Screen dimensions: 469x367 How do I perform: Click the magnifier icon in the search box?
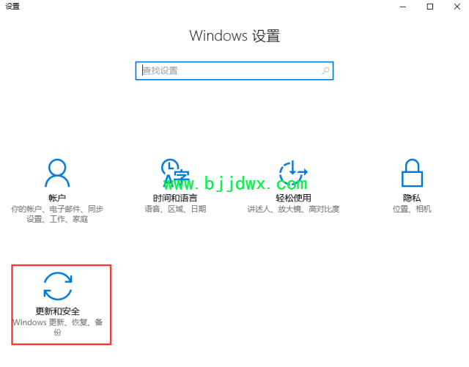325,70
